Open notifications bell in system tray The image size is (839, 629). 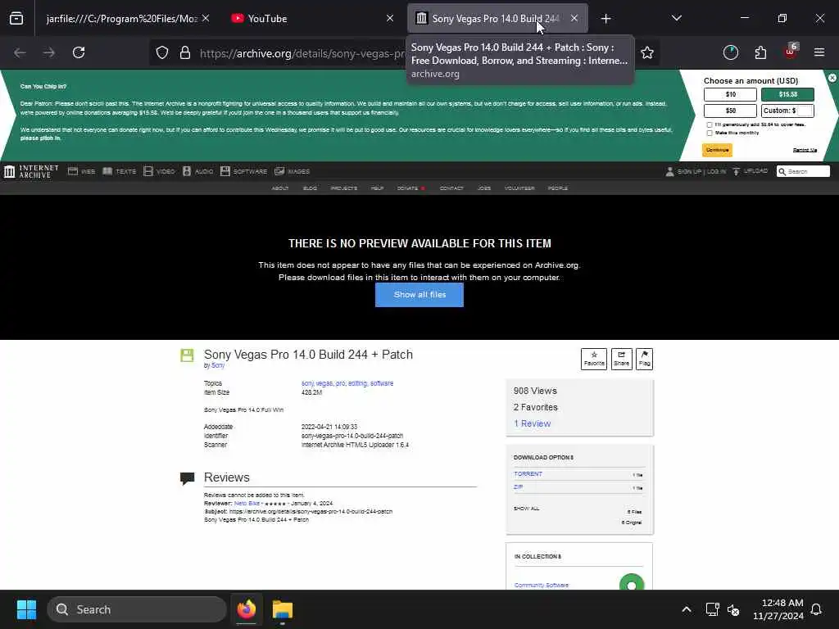(x=817, y=609)
